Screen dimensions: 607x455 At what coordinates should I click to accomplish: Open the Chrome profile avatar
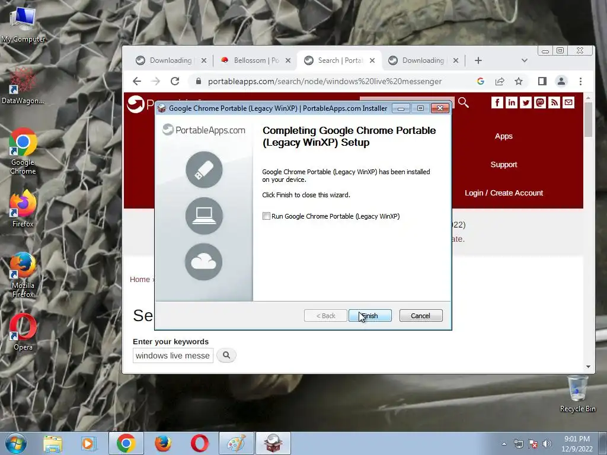[x=561, y=81]
